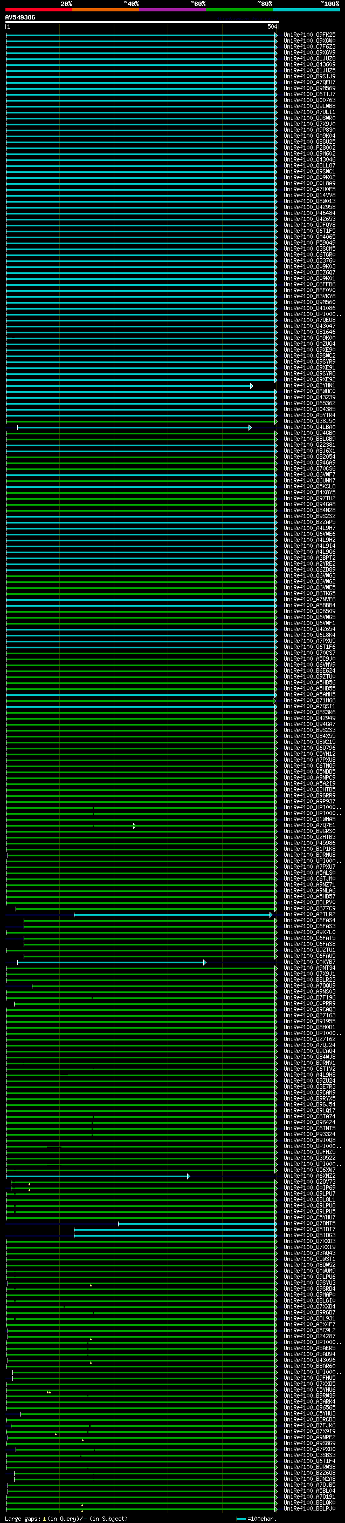345x1523 pixels.
Task: Click the green ~80% identity legend swatch
Action: [x=239, y=10]
